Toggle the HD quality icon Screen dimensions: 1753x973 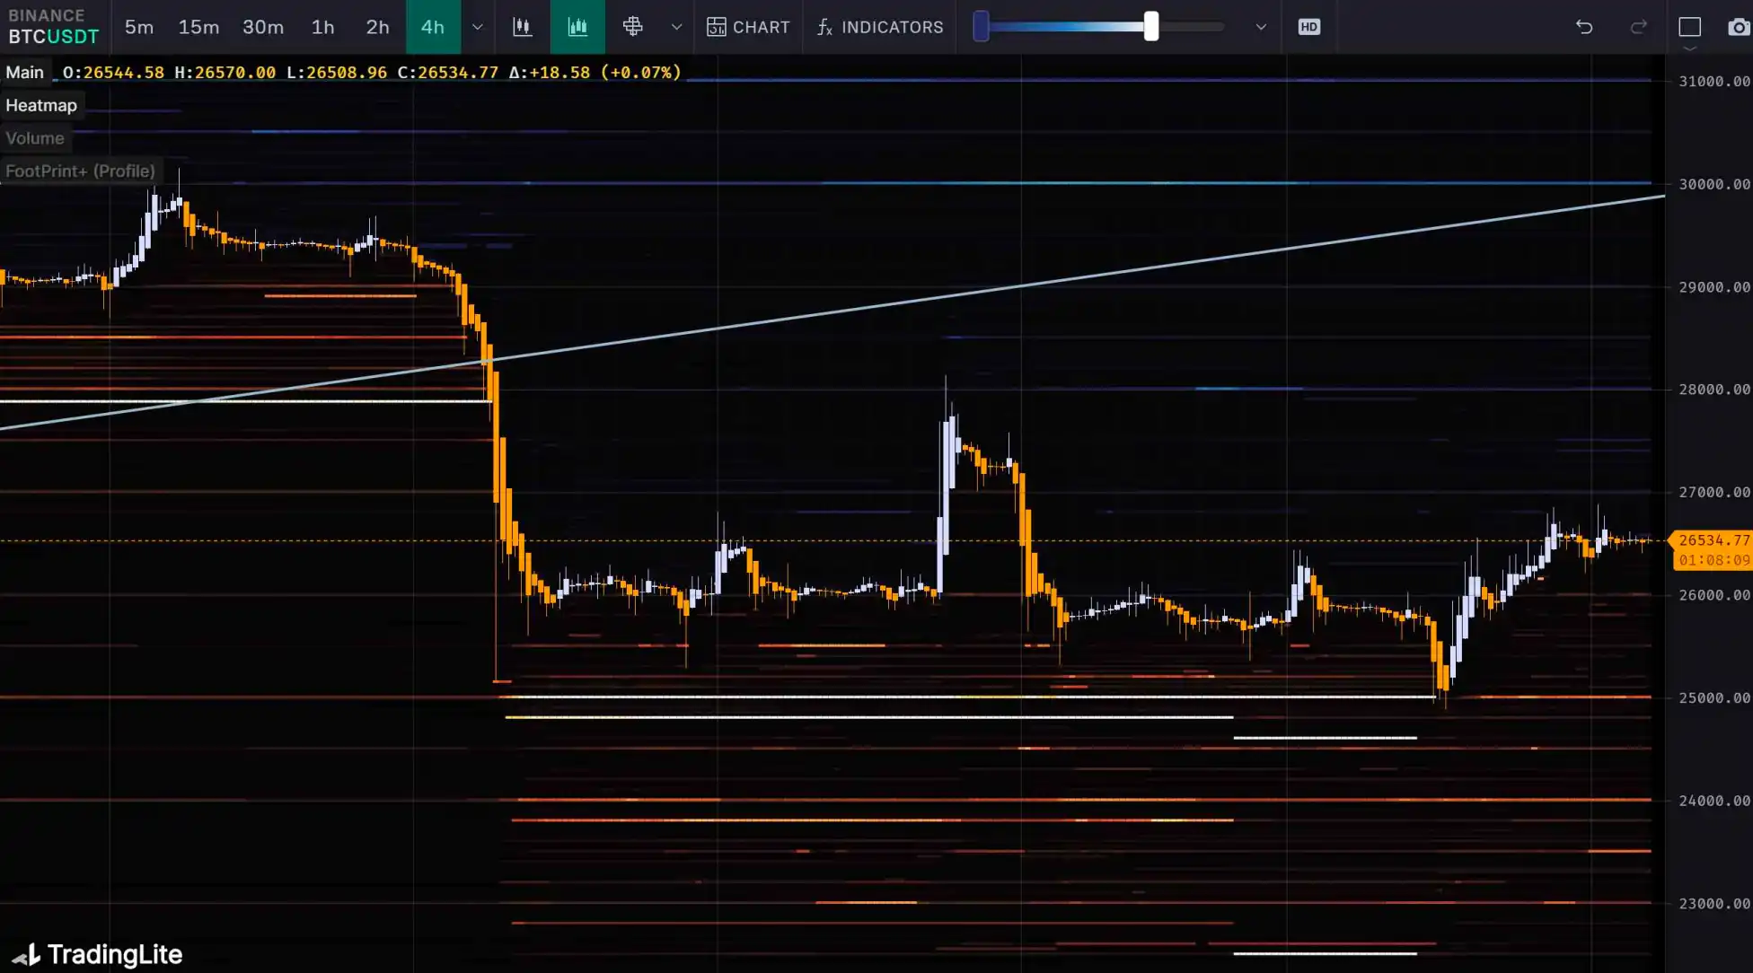pyautogui.click(x=1308, y=27)
